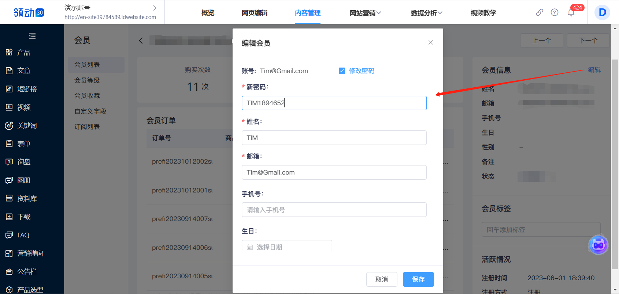Go back using the left arrow icon
This screenshot has width=619, height=294.
141,41
